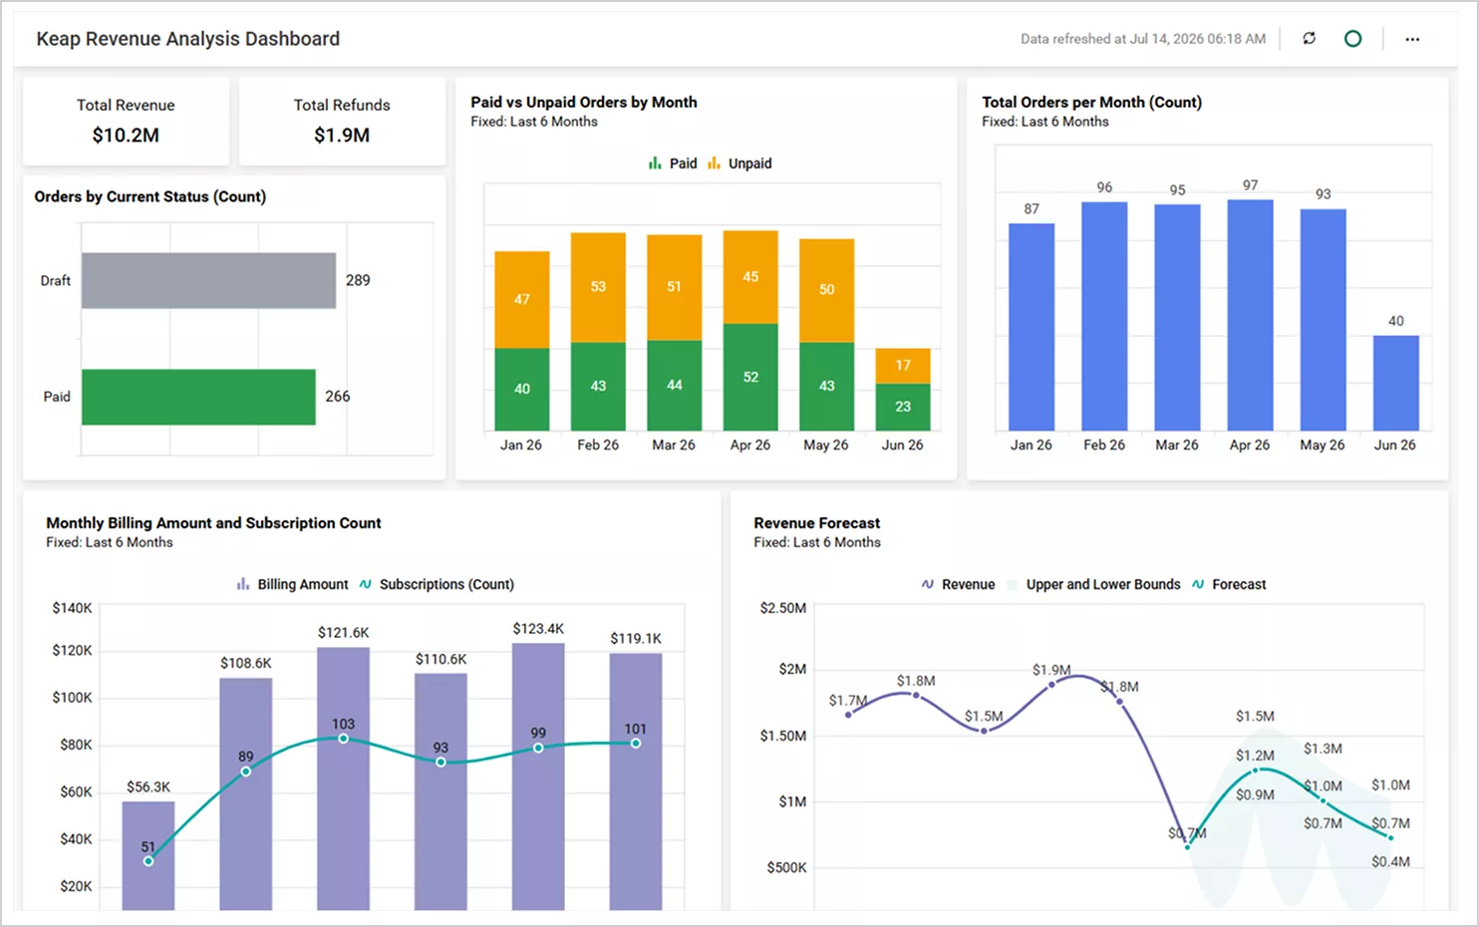The height and width of the screenshot is (927, 1479).
Task: Click the $119.1K billing bar
Action: pos(636,781)
